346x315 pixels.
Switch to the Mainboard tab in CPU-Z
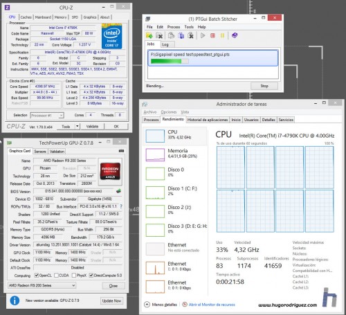pyautogui.click(x=43, y=17)
